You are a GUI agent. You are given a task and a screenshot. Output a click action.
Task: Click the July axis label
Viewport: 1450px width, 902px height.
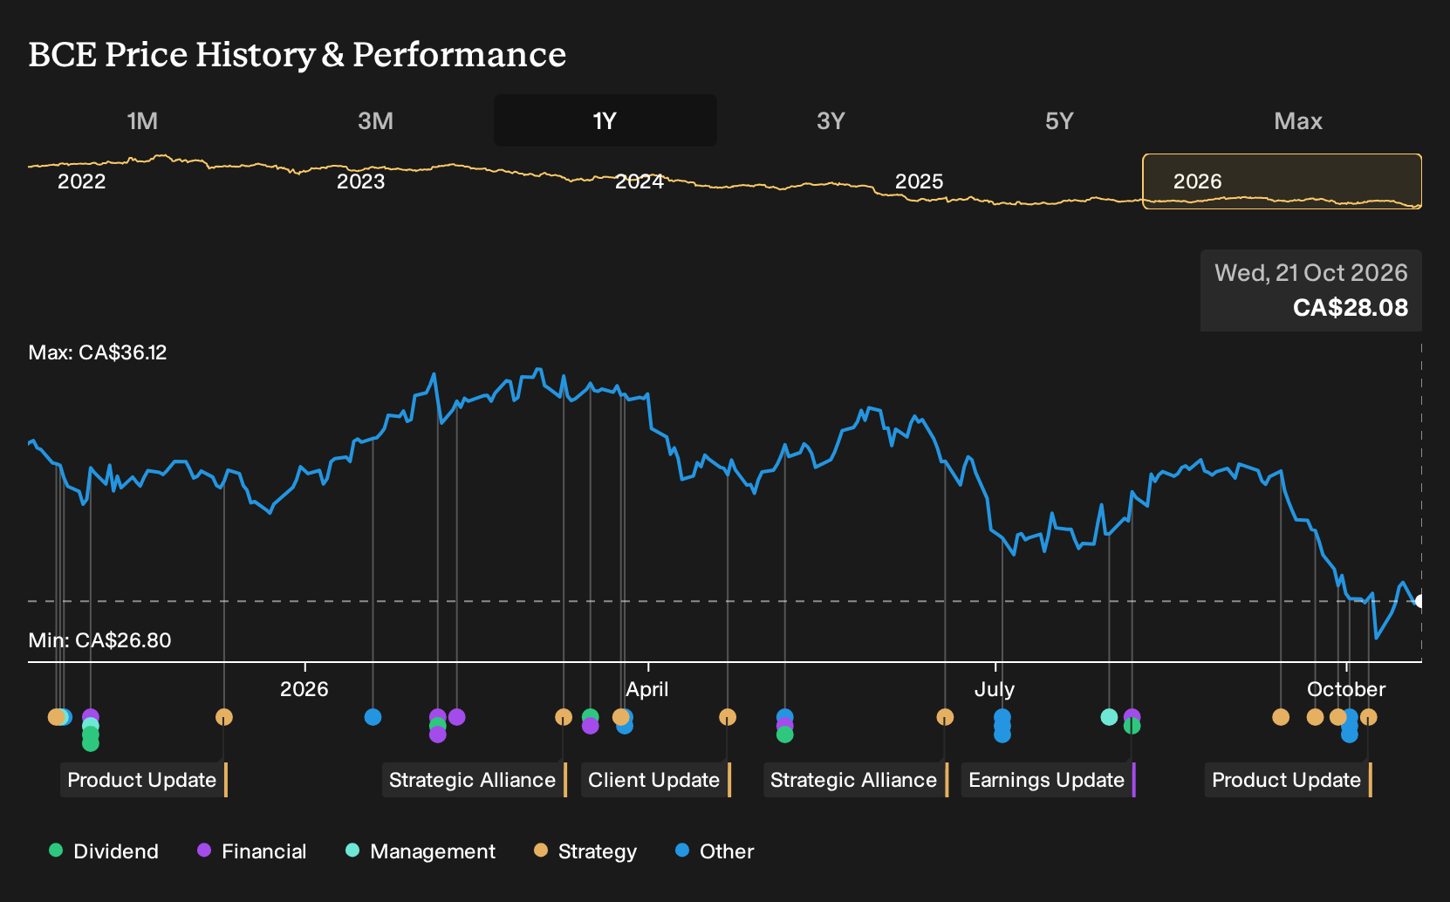(x=995, y=689)
